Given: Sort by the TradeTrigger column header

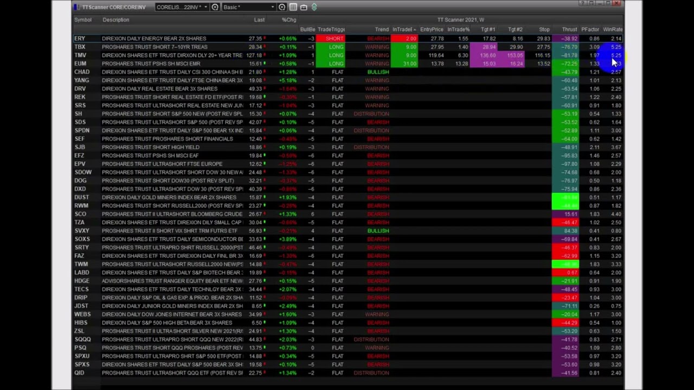Looking at the screenshot, I should click(331, 30).
